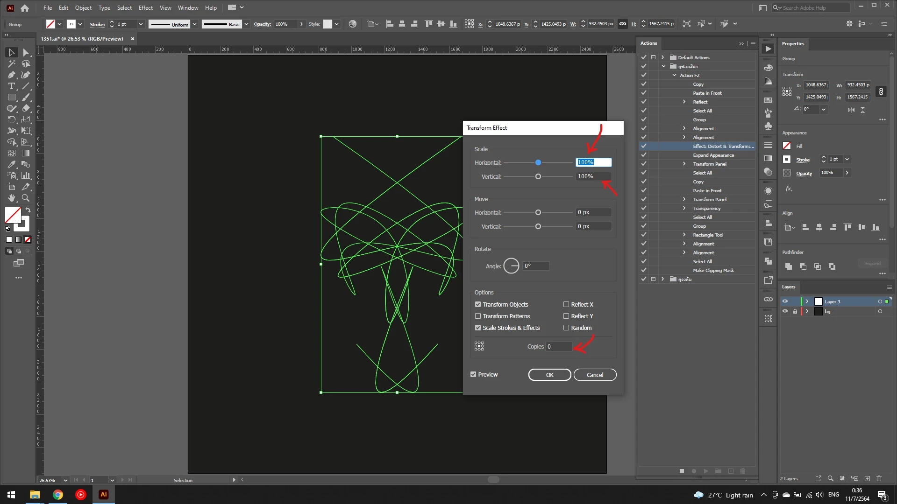The width and height of the screenshot is (897, 504).
Task: Click OK in Transform Effect dialog
Action: (549, 375)
